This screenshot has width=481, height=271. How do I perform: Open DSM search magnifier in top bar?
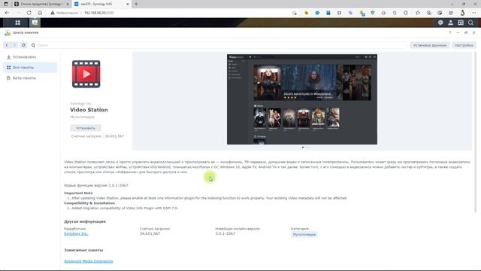pyautogui.click(x=470, y=23)
